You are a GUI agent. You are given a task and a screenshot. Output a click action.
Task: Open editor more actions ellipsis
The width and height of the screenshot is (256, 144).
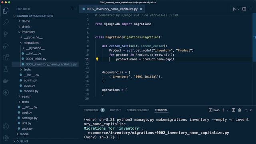tap(250, 9)
